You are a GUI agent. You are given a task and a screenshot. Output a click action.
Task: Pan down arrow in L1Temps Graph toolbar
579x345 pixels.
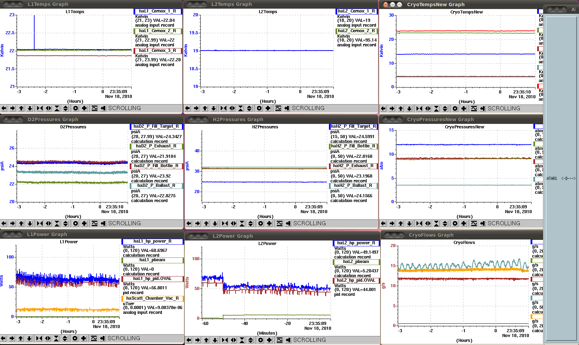click(x=30, y=108)
